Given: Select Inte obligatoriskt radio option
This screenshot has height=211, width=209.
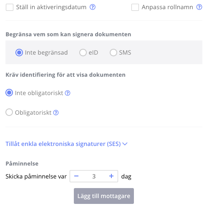Looking at the screenshot, I should [x=9, y=93].
